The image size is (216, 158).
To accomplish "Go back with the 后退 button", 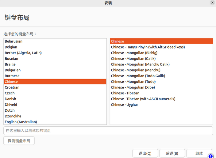I will pyautogui.click(x=172, y=153).
